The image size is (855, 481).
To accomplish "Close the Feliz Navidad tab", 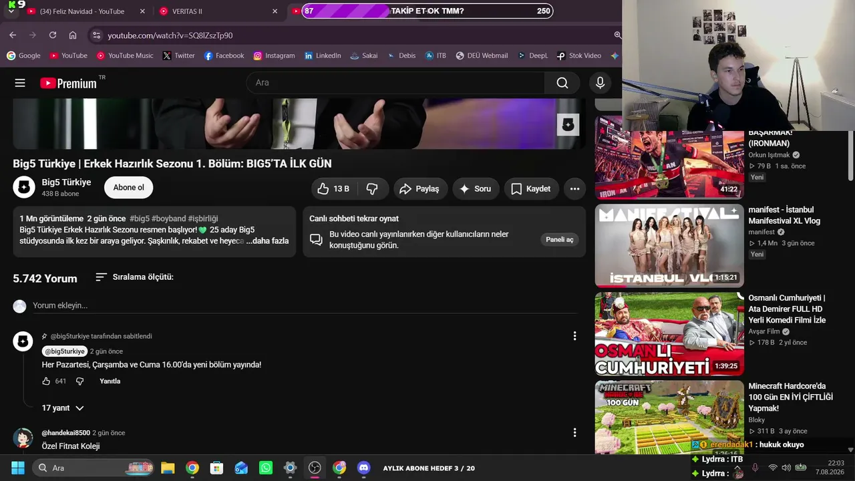I will pos(143,11).
